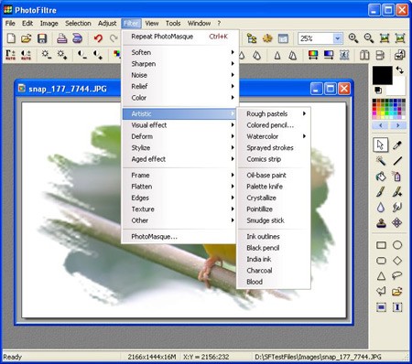Screen dimensions: 412x364
Task: Choose the Lasso selection shape
Action: click(396, 275)
